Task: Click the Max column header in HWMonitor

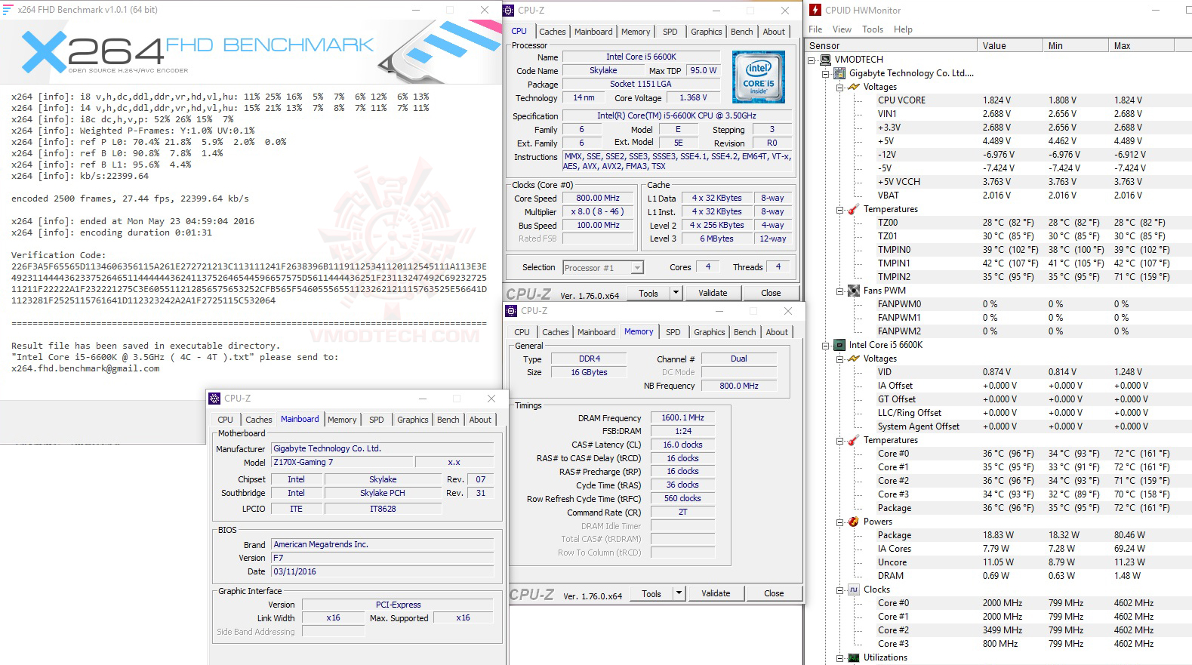Action: (1140, 45)
